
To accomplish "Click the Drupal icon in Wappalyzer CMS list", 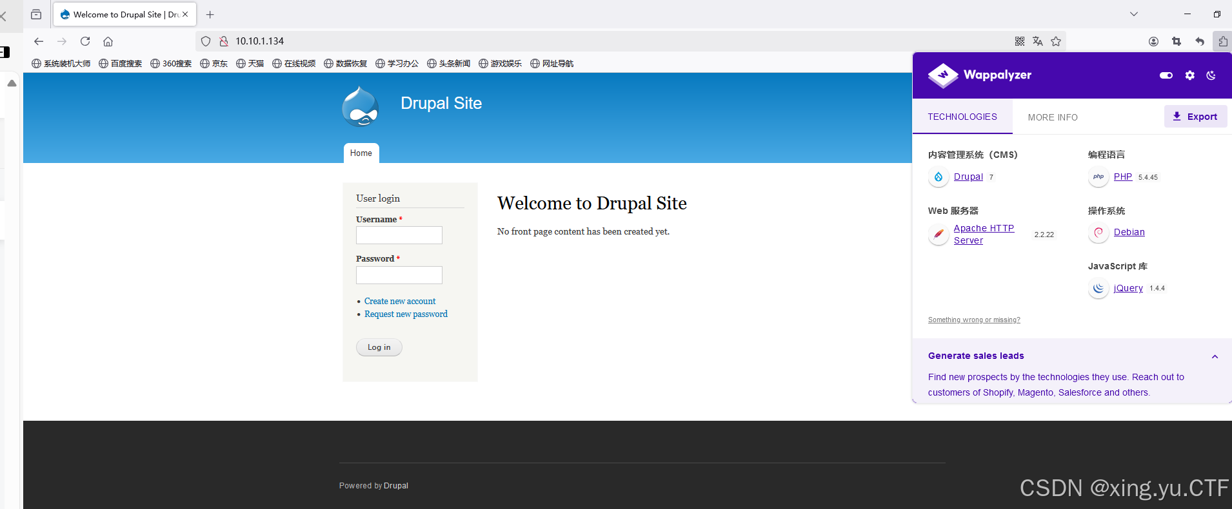I will [939, 177].
